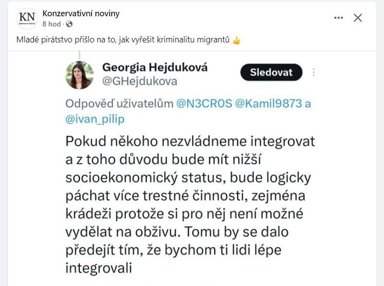Click the caption starting 'Mladé pirátstvo'
Viewport: 384px width, 286px height.
tap(123, 40)
